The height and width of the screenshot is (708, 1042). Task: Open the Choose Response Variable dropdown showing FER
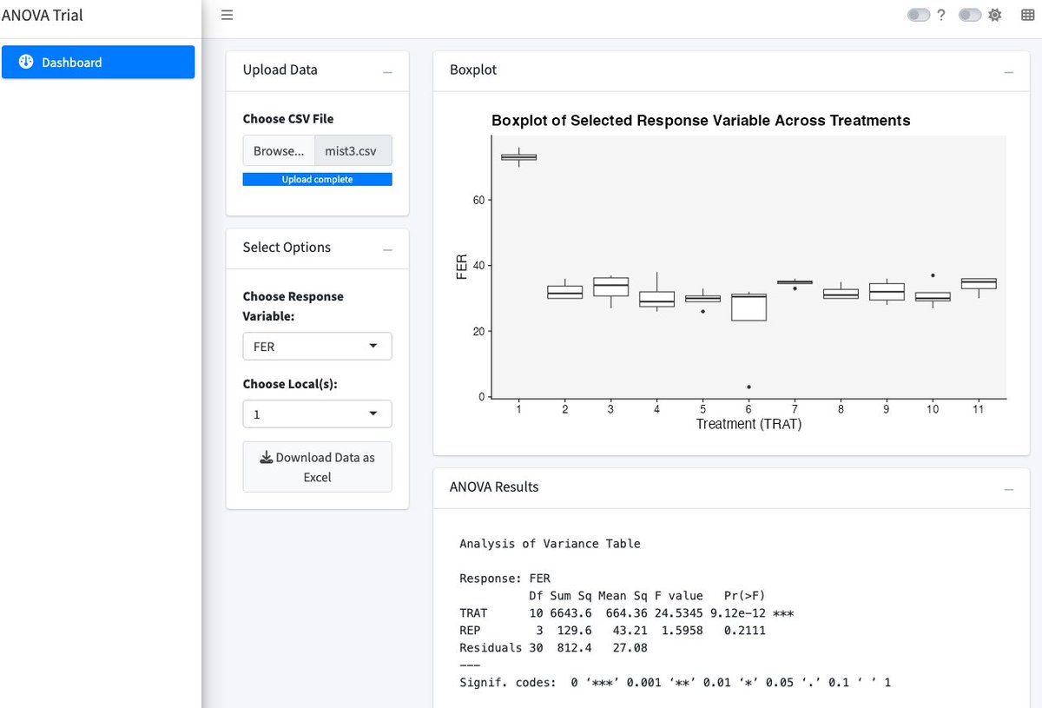click(317, 346)
